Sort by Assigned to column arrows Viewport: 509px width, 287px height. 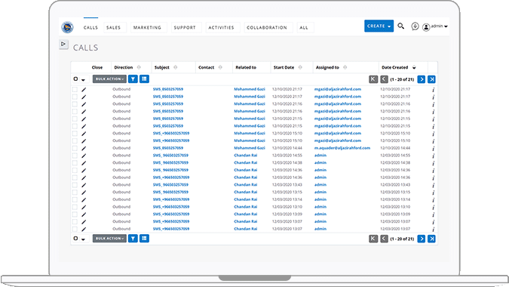[x=345, y=67]
